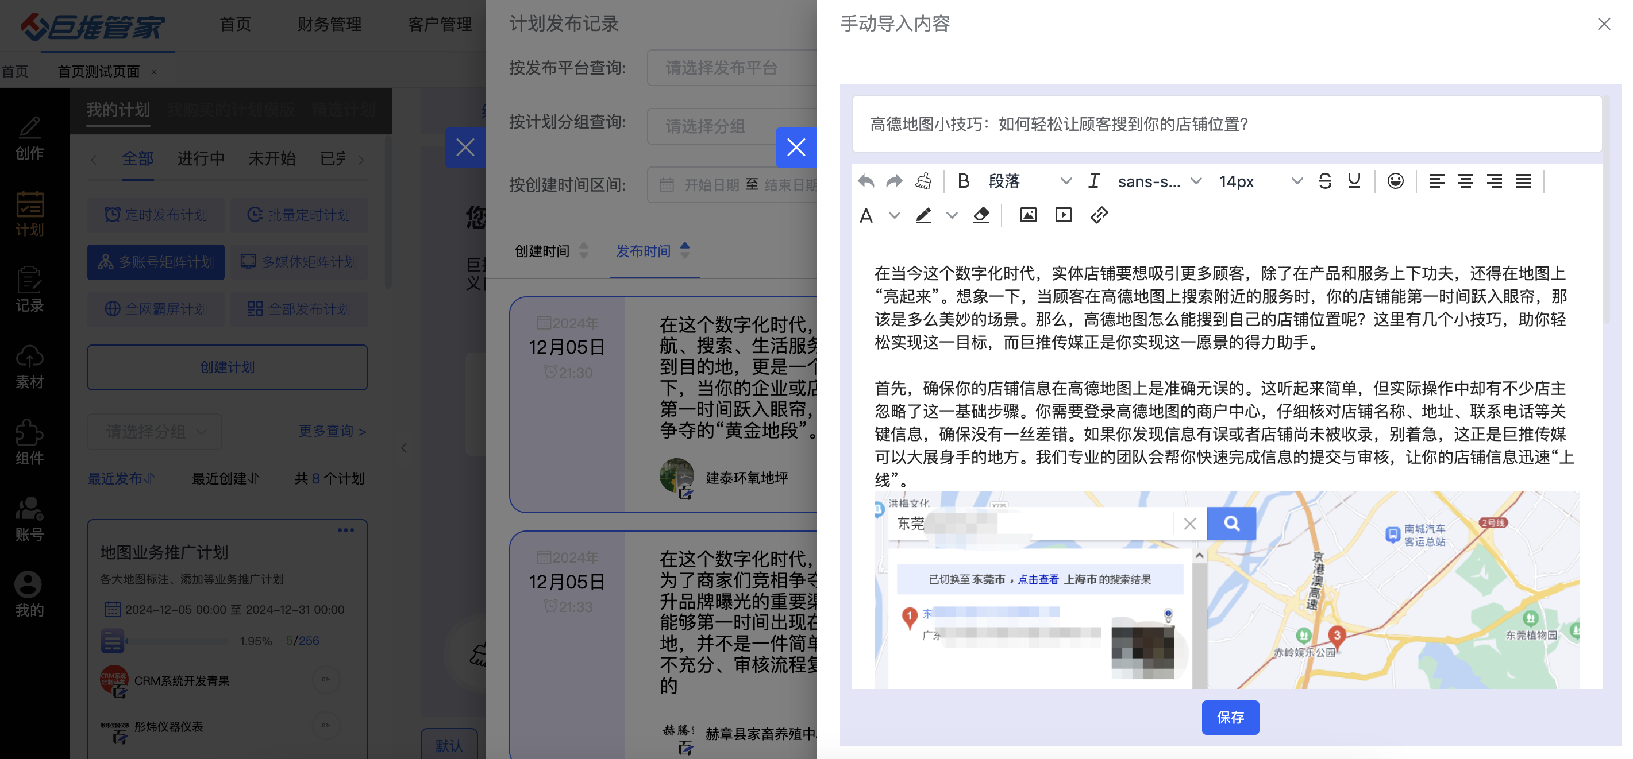Click the redo arrow in editor toolbar
The image size is (1633, 759).
pos(894,182)
